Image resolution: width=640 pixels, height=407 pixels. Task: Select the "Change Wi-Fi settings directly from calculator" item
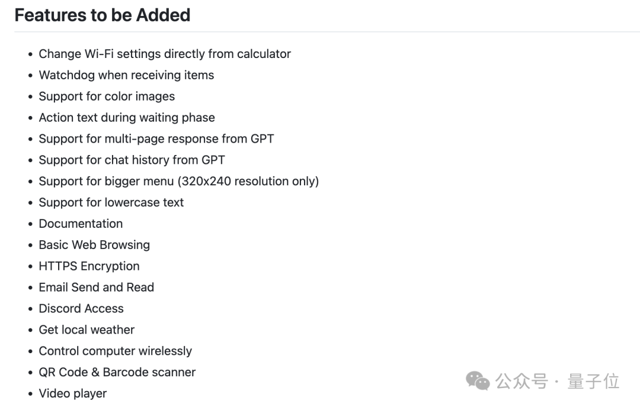[165, 54]
